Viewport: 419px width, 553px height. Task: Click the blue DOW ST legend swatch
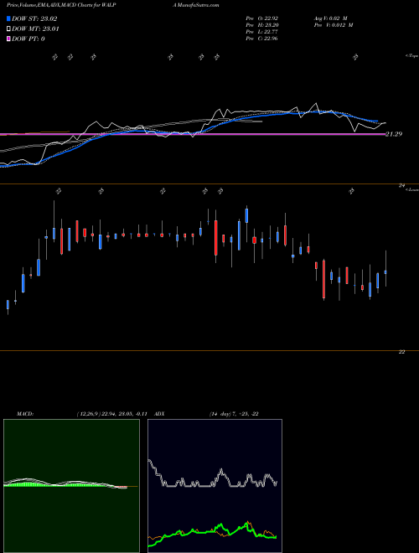tap(8, 18)
